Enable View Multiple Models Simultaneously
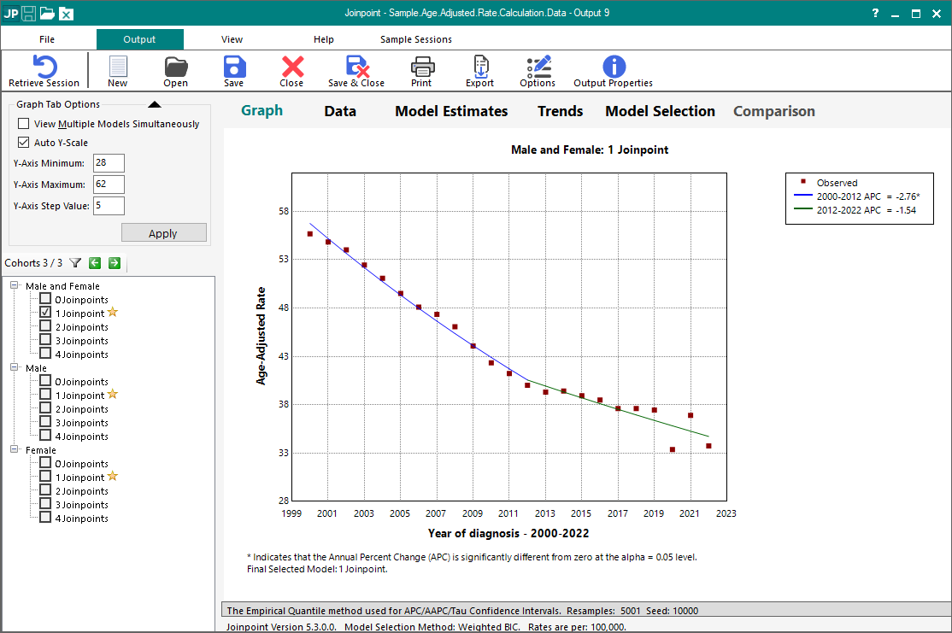Screen dimensions: 952x633 [24, 124]
